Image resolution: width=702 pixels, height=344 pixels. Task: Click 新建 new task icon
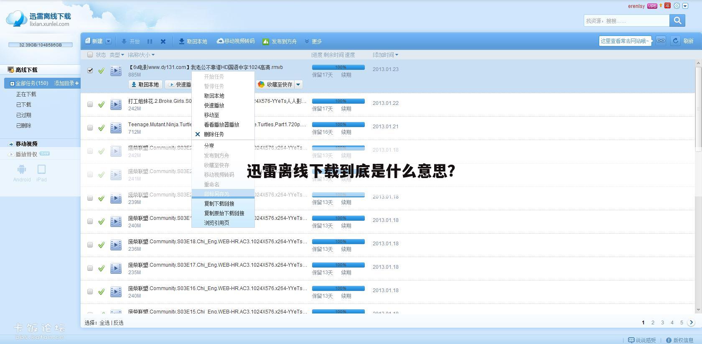pos(88,41)
